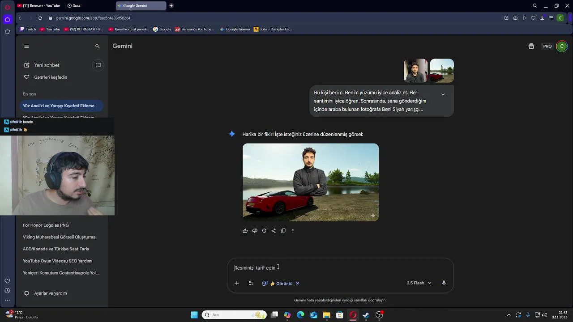Activate microphone voice input
This screenshot has width=573, height=322.
(444, 283)
